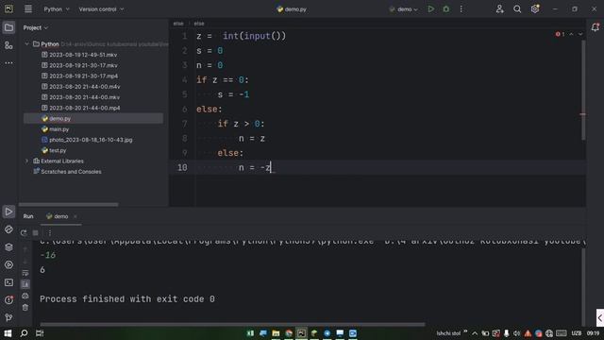Go to next highlighted error arrow

coord(580,34)
